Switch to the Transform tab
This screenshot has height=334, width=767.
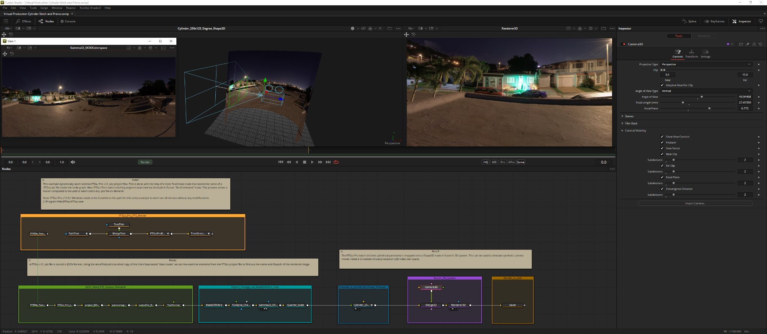pyautogui.click(x=691, y=53)
